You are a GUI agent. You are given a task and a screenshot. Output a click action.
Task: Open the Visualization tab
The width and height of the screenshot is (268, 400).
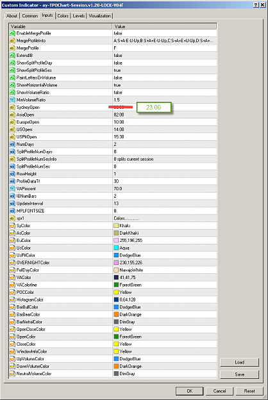[x=99, y=16]
